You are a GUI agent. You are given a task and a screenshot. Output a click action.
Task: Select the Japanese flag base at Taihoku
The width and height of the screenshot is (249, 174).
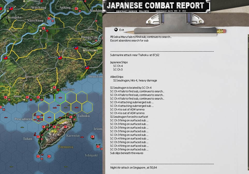71,117
